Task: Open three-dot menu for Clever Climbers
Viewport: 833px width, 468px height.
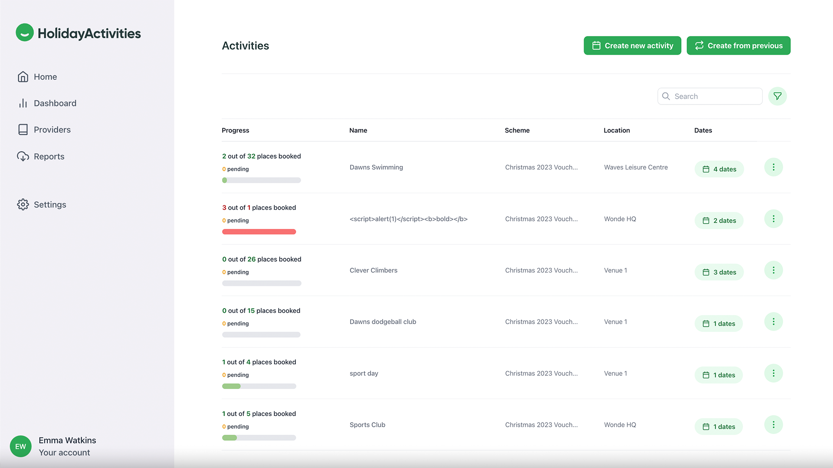Action: pos(773,270)
